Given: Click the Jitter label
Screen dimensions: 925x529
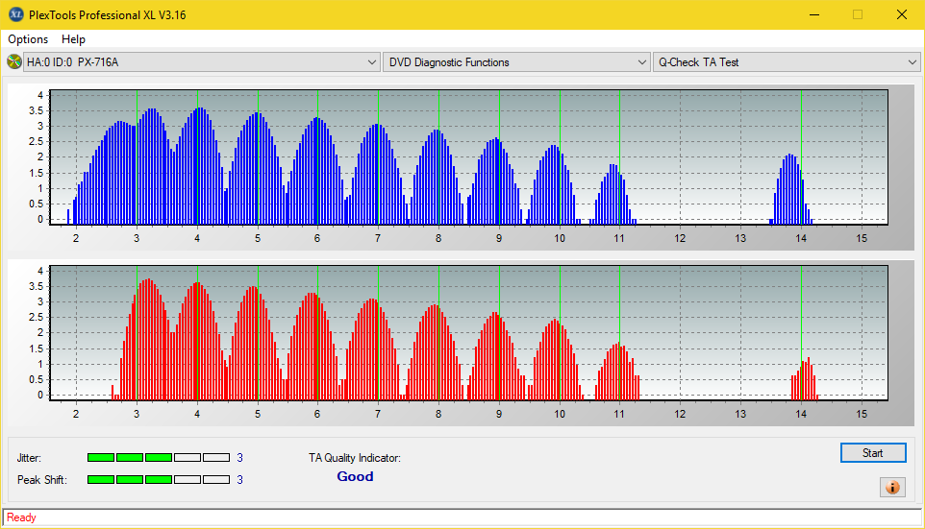Looking at the screenshot, I should click(29, 458).
